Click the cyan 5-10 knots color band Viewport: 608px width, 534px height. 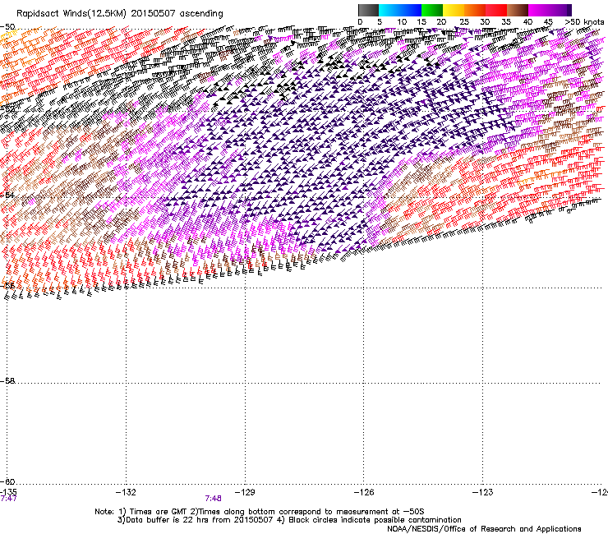click(389, 10)
